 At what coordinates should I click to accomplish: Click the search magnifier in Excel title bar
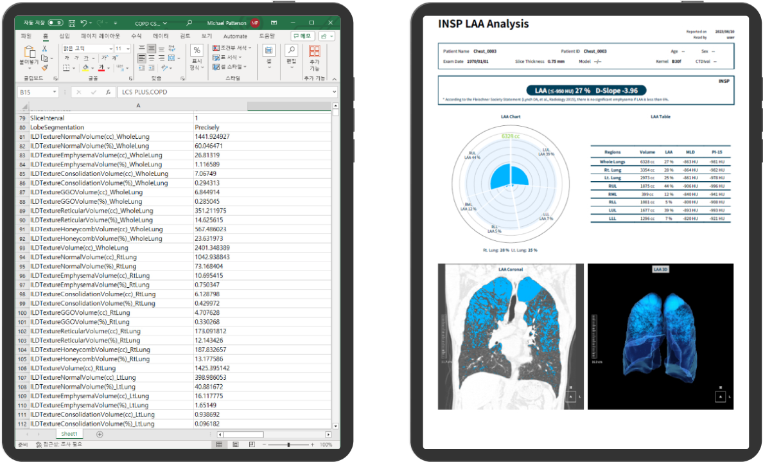tap(189, 23)
